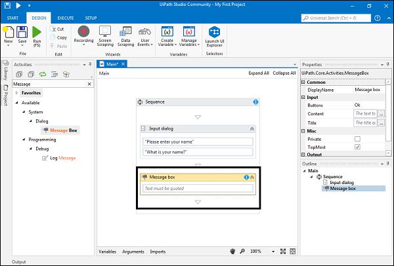Click Universal Search field

[336, 18]
